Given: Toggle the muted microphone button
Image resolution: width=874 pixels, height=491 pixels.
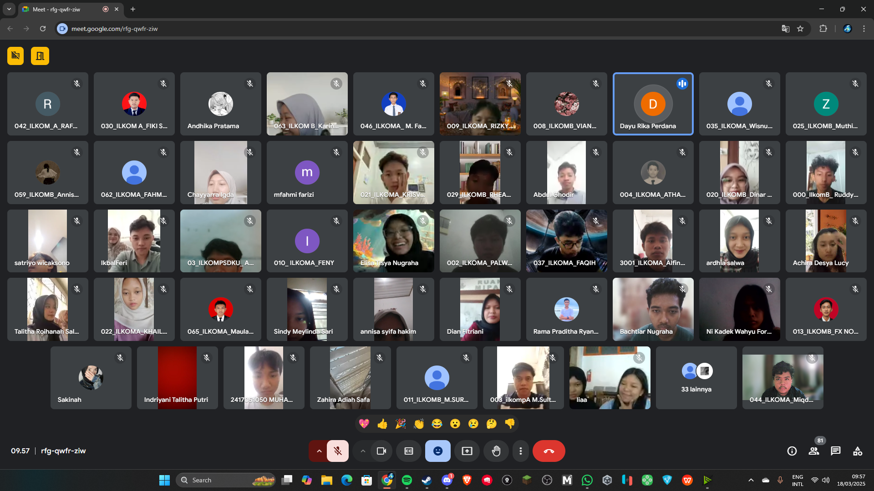Looking at the screenshot, I should 338,451.
